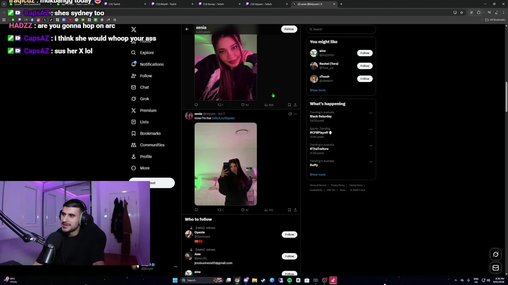Click the X logo in sidebar
Screen dimensions: 508x285
click(134, 30)
